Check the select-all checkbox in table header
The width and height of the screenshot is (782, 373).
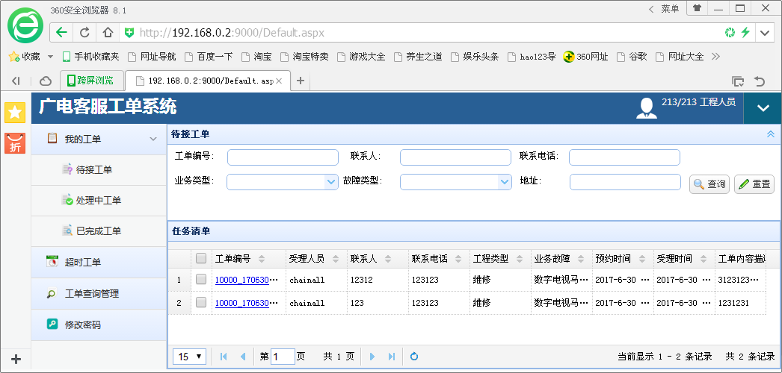(200, 259)
